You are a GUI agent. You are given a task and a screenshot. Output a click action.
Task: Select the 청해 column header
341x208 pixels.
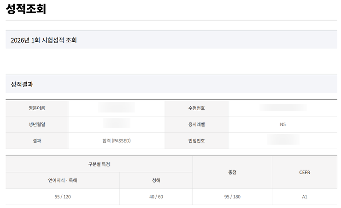[156, 180]
